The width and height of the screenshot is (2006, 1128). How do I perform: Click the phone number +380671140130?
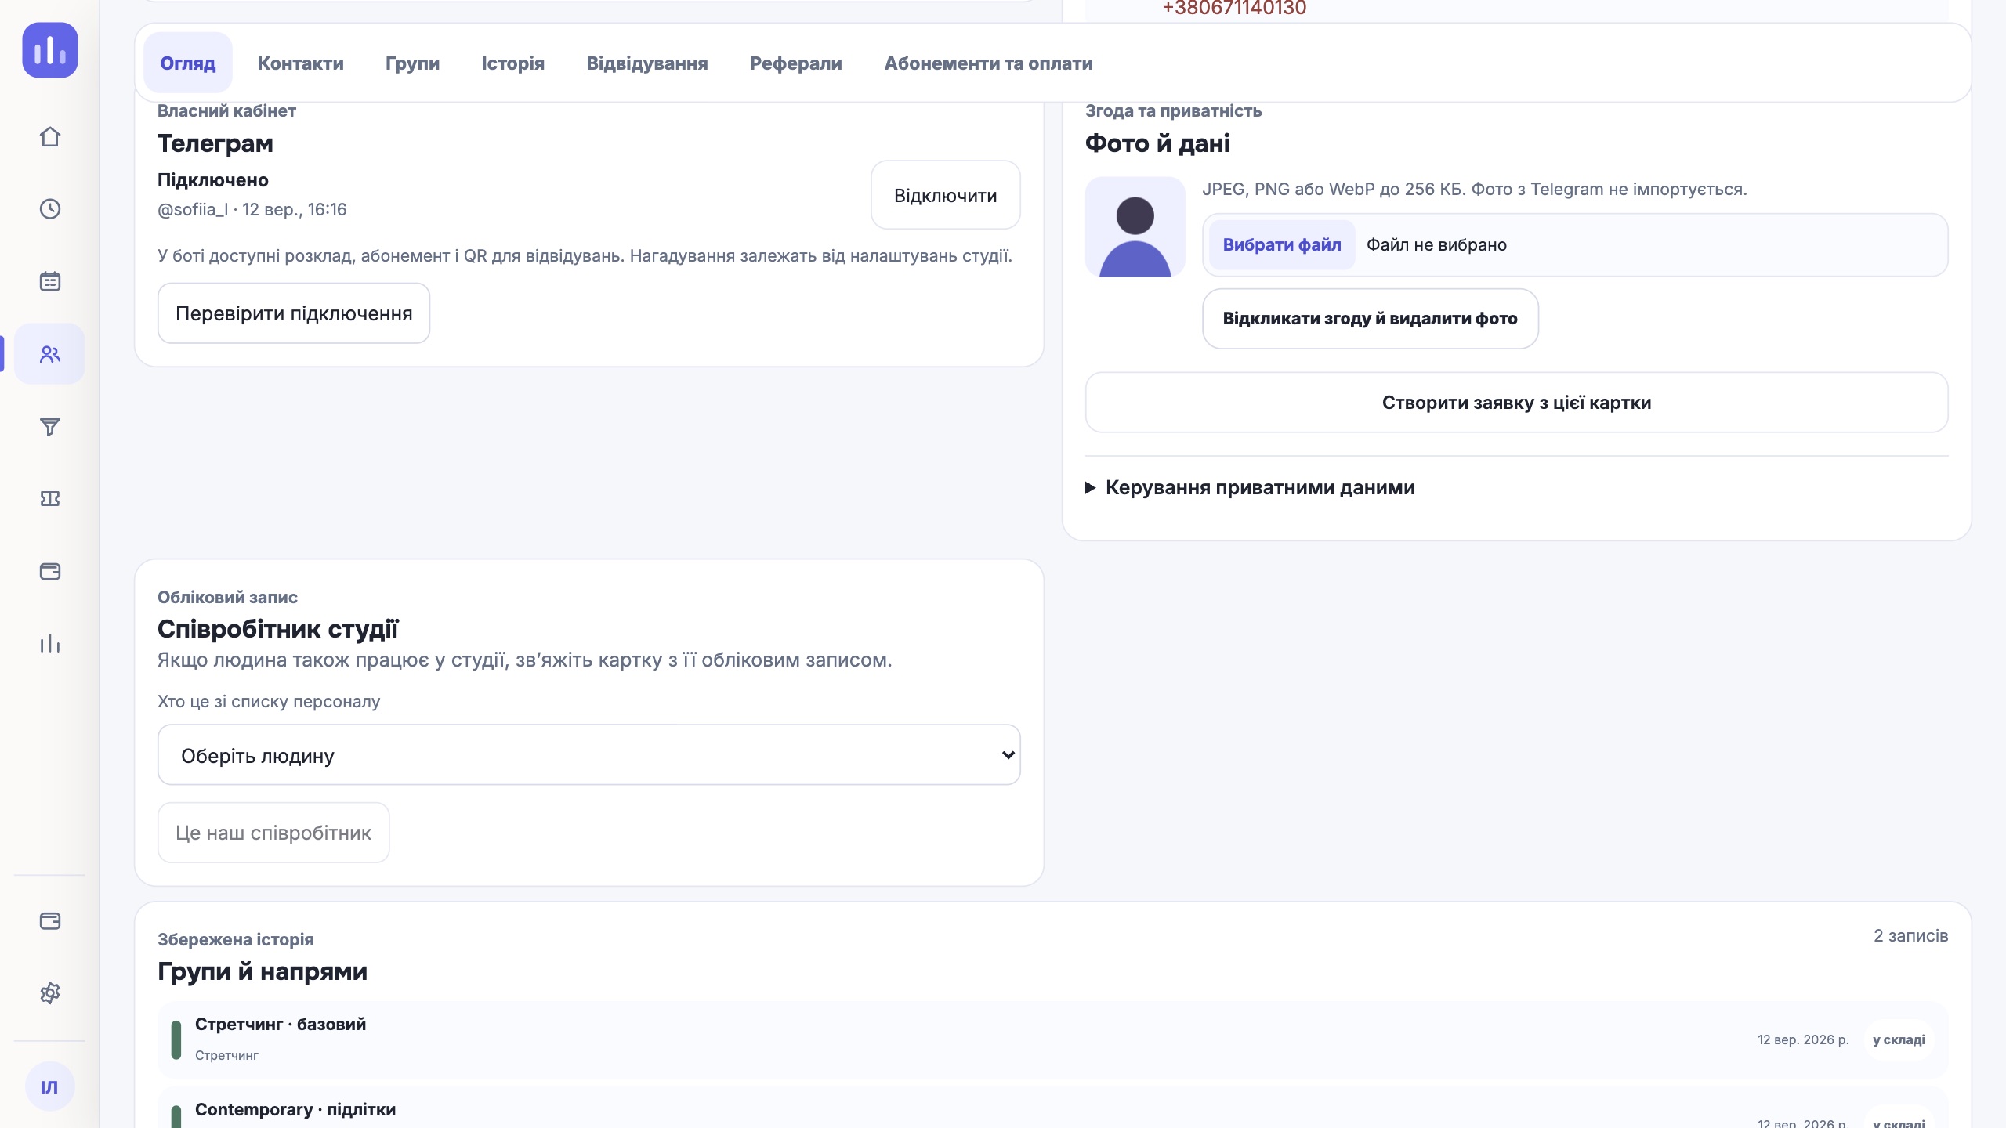(1234, 9)
